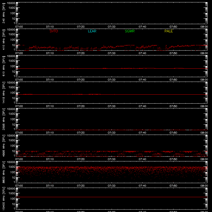Click the red flux trace in the 610 MHz panel
The width and height of the screenshot is (212, 212).
[112, 68]
